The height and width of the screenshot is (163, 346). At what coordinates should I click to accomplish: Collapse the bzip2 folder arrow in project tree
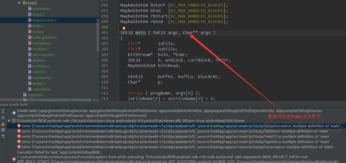20,3
